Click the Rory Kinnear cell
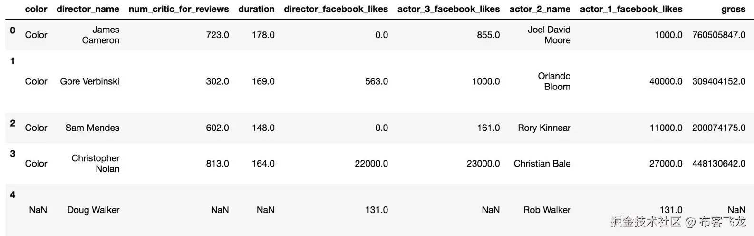Screen dimensions: 754x236 [544, 128]
